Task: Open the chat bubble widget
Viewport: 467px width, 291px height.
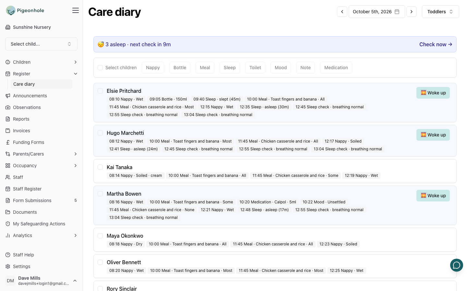Action: tap(457, 265)
